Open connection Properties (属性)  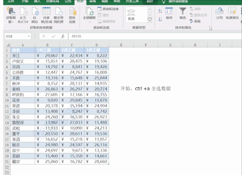coord(103,15)
